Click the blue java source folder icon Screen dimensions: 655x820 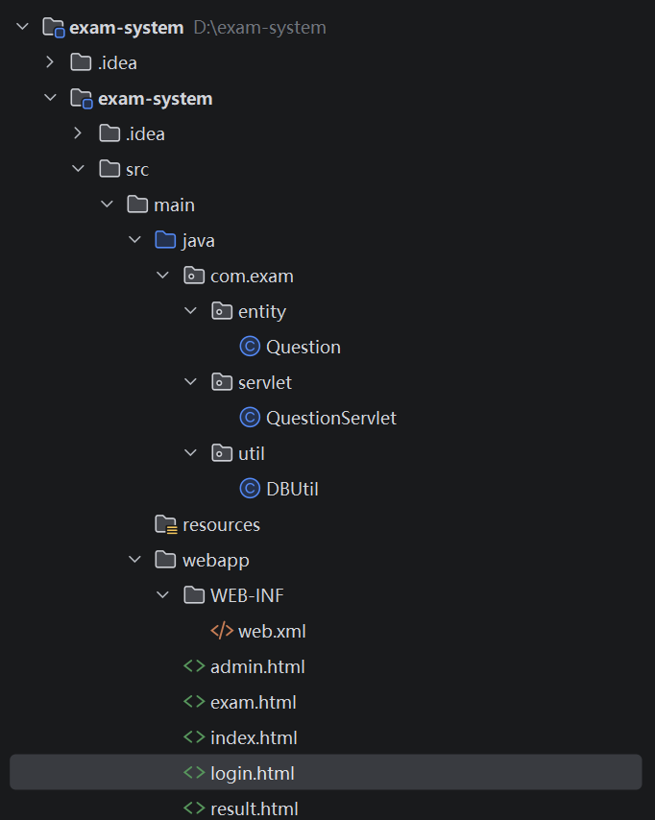point(166,240)
